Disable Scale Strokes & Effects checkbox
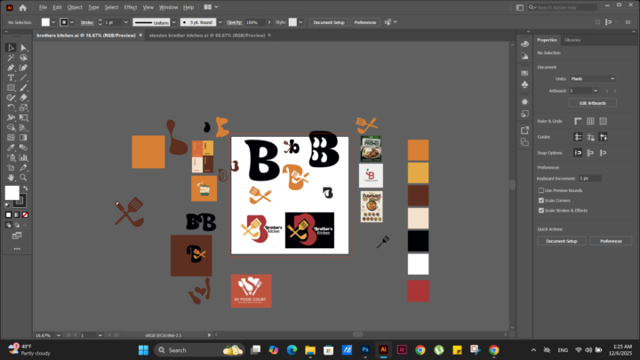The height and width of the screenshot is (360, 640). click(x=541, y=211)
